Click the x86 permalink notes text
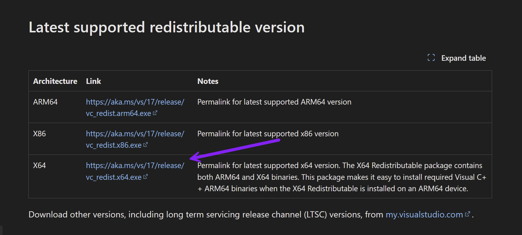This screenshot has width=522, height=235. click(x=268, y=134)
